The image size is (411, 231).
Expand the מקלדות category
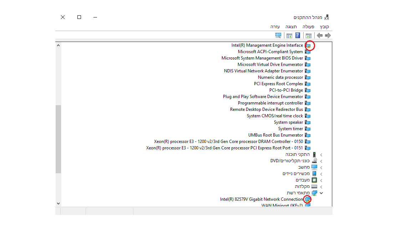(321, 187)
